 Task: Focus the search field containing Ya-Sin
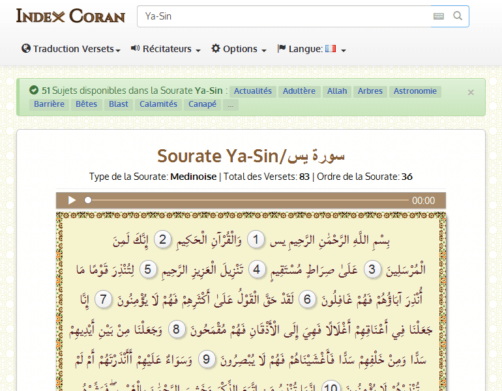(x=284, y=16)
